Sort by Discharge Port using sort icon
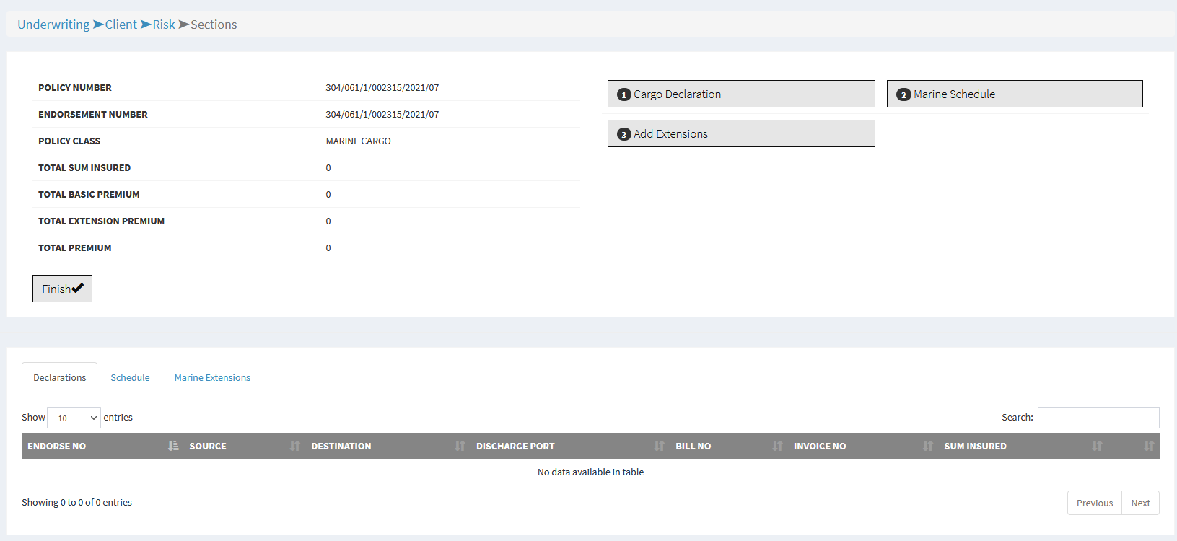Screen dimensions: 1177x541 coord(659,446)
